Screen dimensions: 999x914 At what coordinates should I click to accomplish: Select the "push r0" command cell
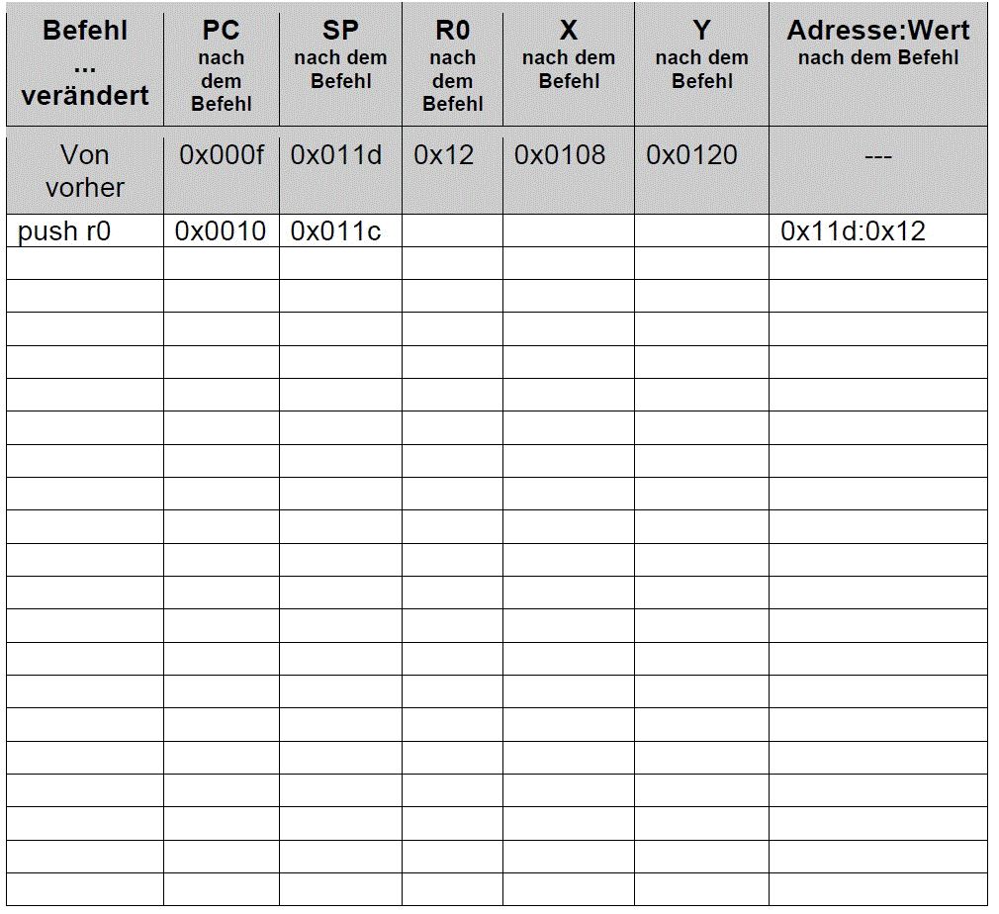(x=64, y=231)
